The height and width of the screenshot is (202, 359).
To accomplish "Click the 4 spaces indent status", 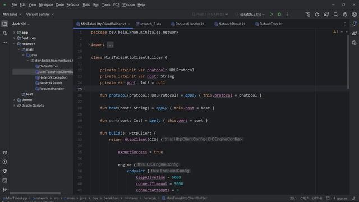I will pos(340,198).
